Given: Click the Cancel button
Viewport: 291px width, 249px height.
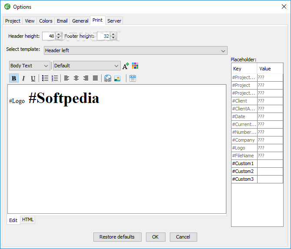Looking at the screenshot, I should [x=183, y=237].
